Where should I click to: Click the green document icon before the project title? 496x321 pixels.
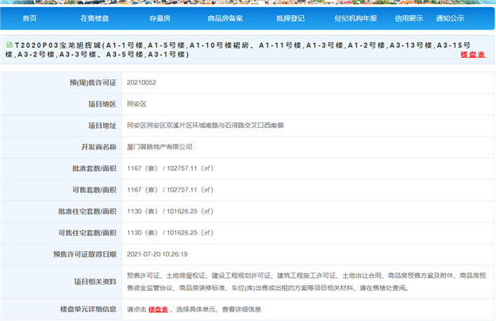10,44
